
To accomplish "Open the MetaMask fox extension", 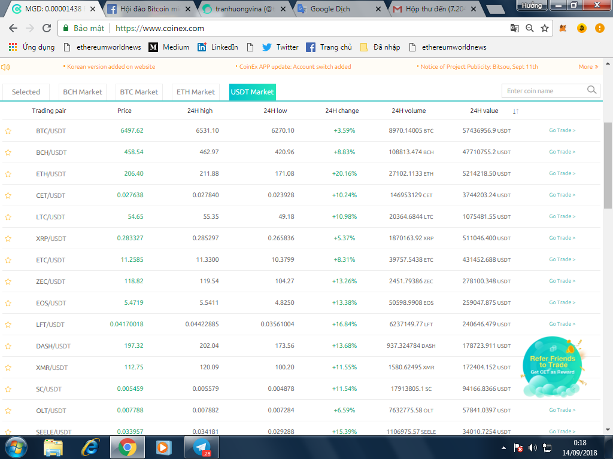I will pyautogui.click(x=563, y=28).
